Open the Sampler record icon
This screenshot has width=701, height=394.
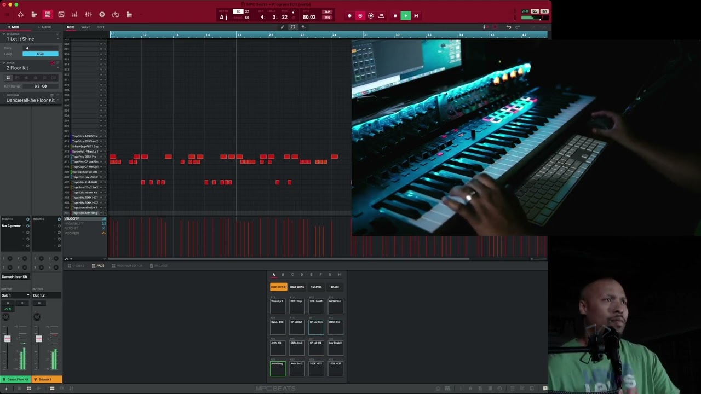click(102, 15)
